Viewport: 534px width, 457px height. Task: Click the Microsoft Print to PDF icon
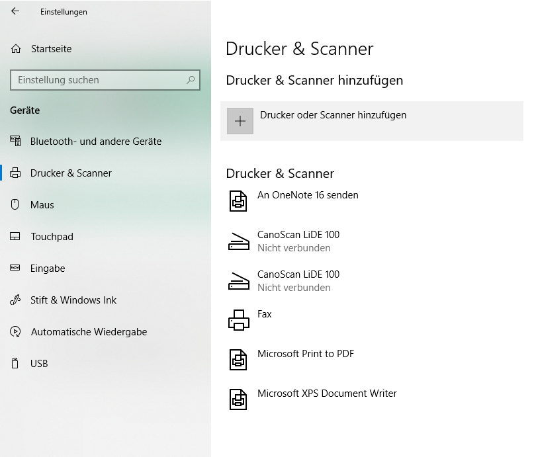click(238, 360)
